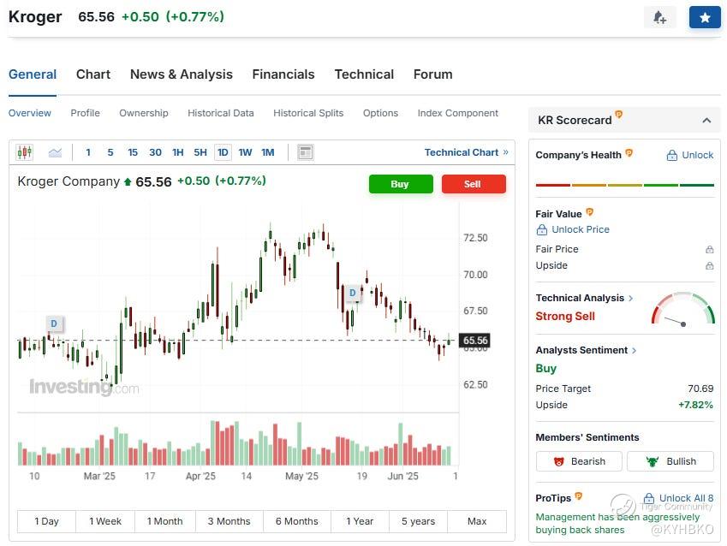Click Unlock next to Company's Health

point(690,155)
